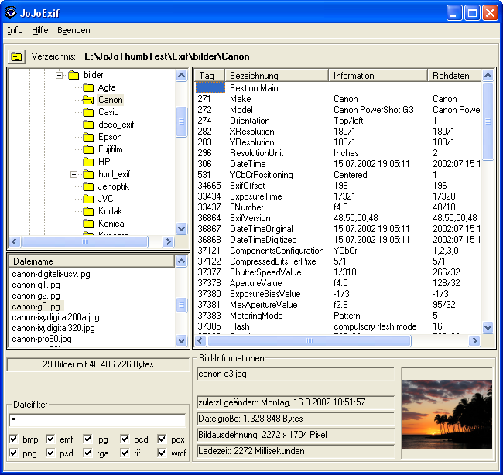
Task: Open the Jenoptik folder icon
Action: [88, 186]
